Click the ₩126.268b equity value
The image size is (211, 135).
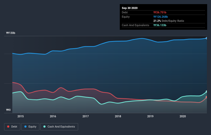click(161, 17)
